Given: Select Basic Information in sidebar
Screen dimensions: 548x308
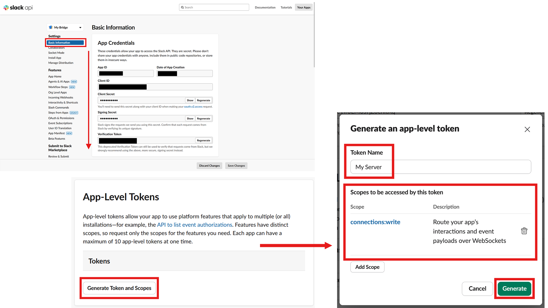Looking at the screenshot, I should 65,43.
